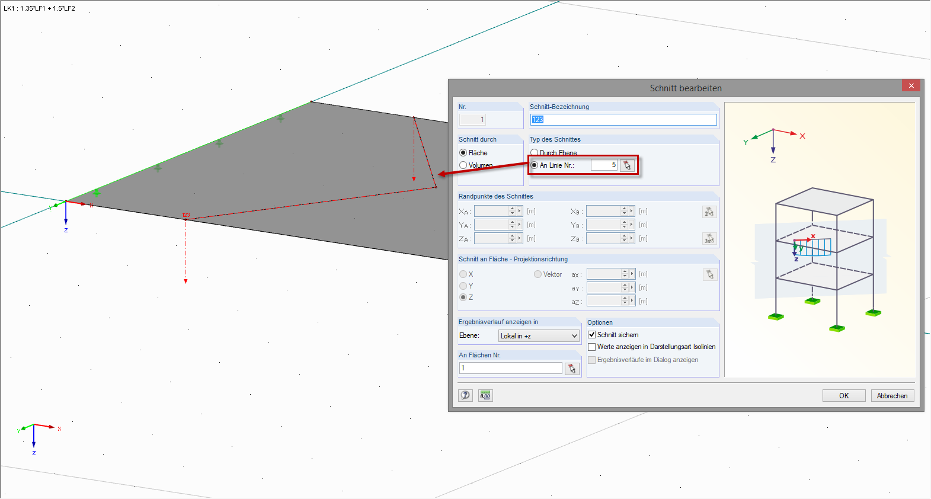Viewport: 931px width, 499px height.
Task: Select projection direction Z radio
Action: [463, 298]
